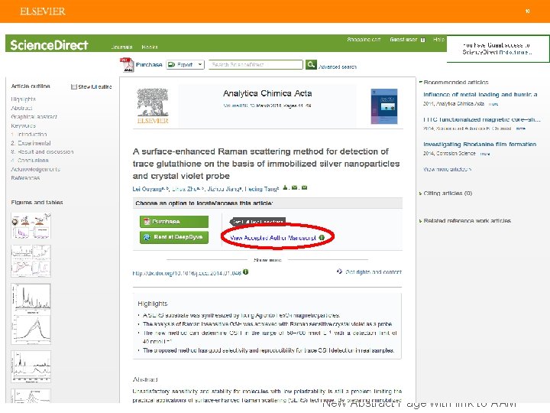The width and height of the screenshot is (550, 413).
Task: Go to Graphical abstract in outline
Action: pyautogui.click(x=34, y=117)
